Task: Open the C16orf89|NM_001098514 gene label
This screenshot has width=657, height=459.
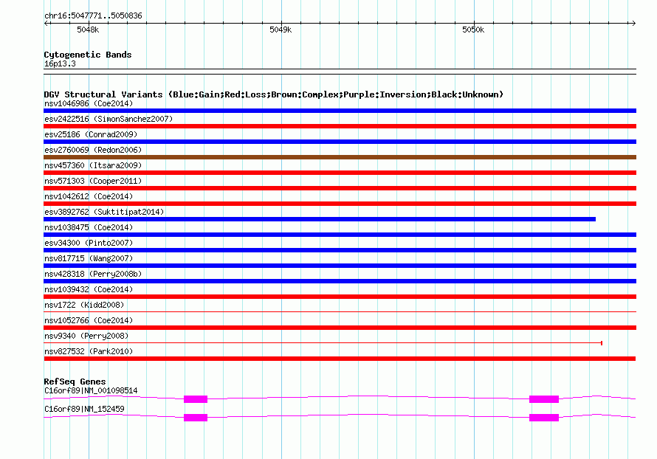Action: tap(91, 390)
